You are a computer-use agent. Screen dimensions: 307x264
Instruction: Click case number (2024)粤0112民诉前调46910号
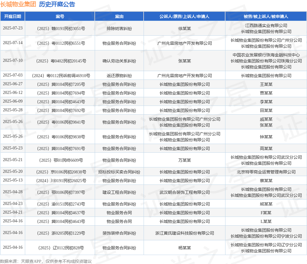tap(61, 76)
